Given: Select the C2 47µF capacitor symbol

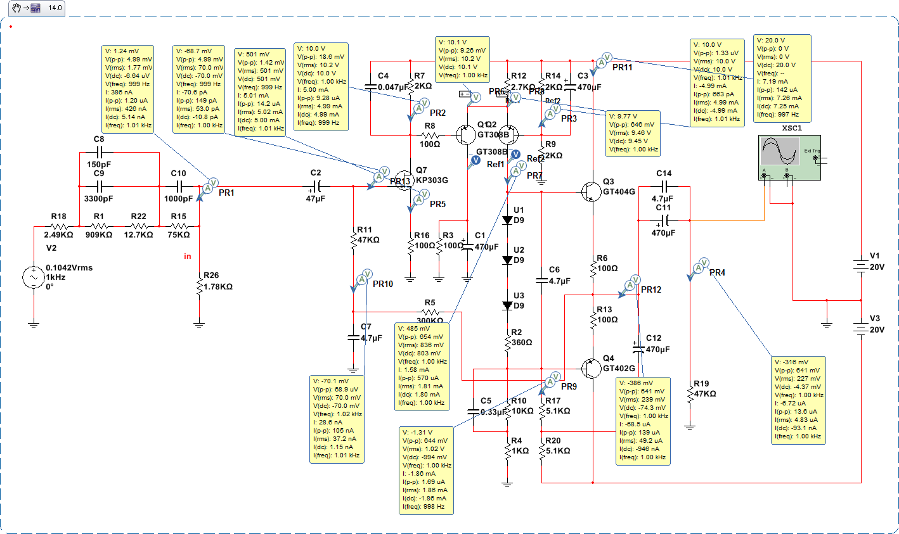Looking at the screenshot, I should (x=316, y=186).
